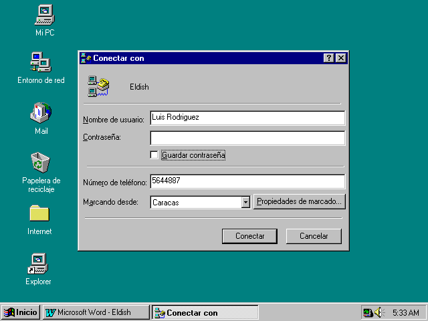Click Conectar con taskbar button
Image resolution: width=428 pixels, height=321 pixels.
pos(205,312)
